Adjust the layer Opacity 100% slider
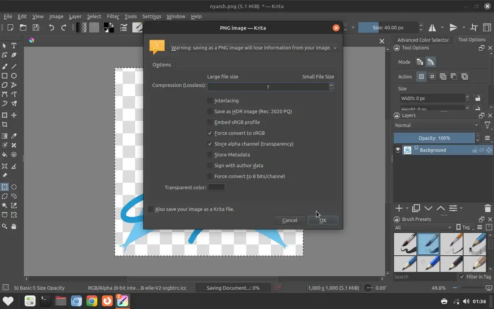This screenshot has height=309, width=494. tap(434, 138)
